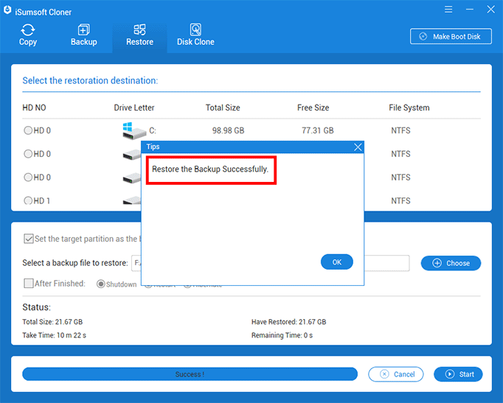Enable the After Finished checkbox
503x403 pixels.
click(x=29, y=283)
